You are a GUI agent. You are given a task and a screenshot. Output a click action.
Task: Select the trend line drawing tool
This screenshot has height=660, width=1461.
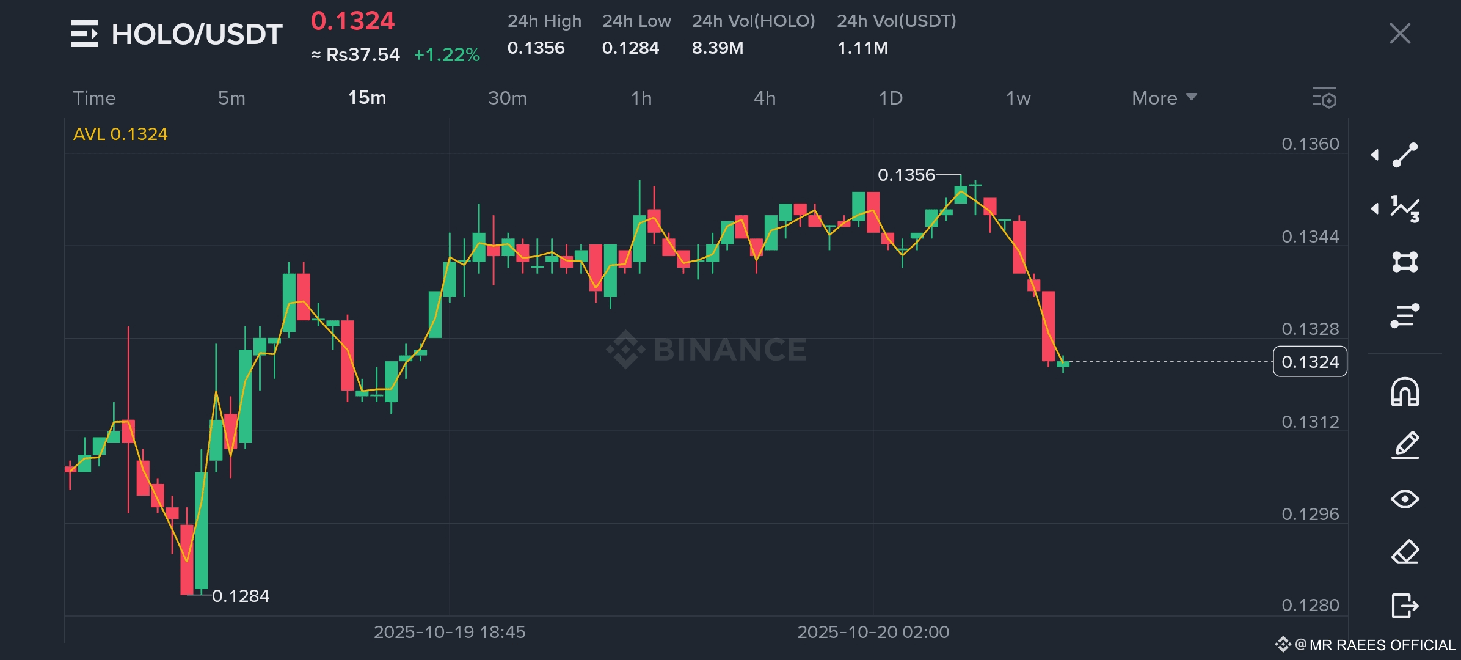tap(1405, 155)
